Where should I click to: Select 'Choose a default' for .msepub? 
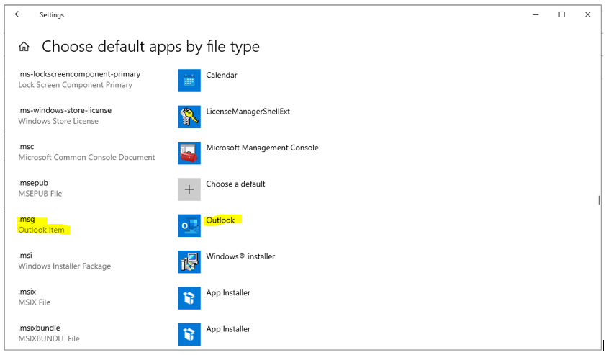(235, 184)
